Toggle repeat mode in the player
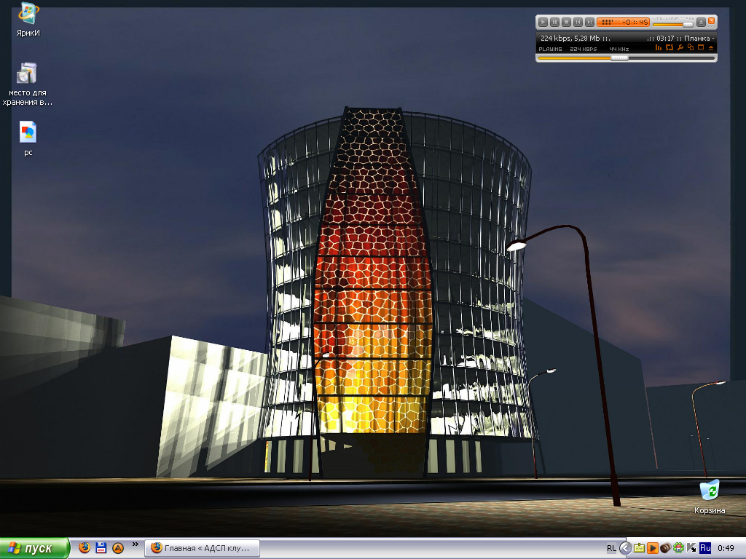 pos(669,48)
